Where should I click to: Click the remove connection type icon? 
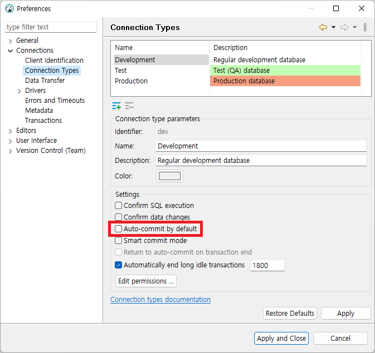tap(129, 106)
